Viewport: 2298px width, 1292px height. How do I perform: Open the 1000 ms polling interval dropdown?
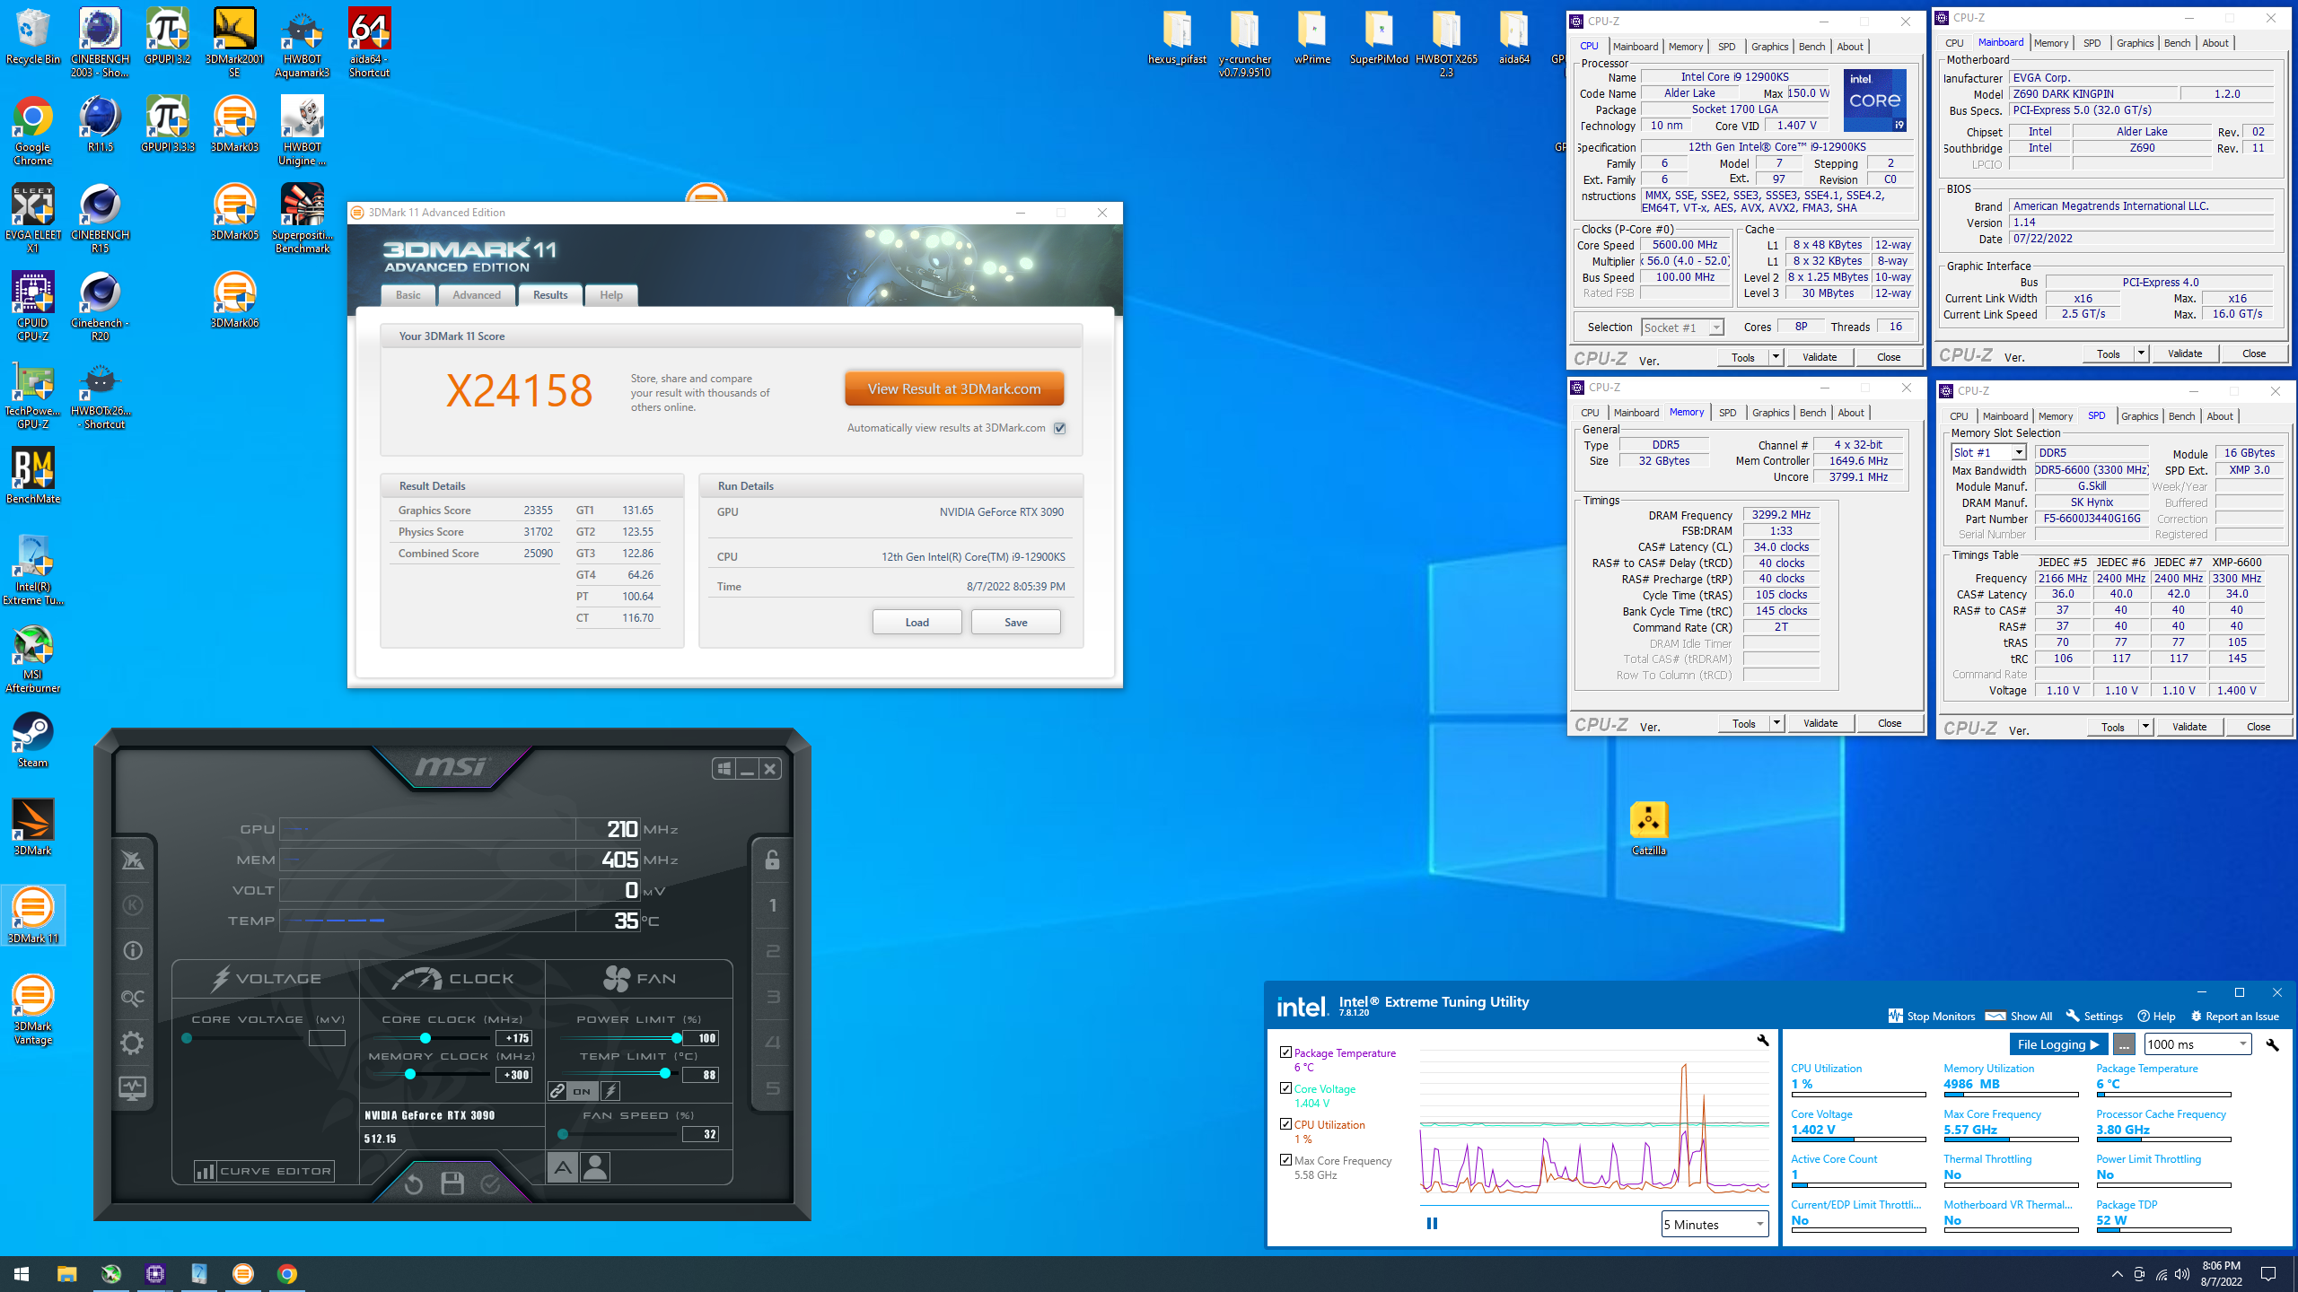coord(2197,1043)
